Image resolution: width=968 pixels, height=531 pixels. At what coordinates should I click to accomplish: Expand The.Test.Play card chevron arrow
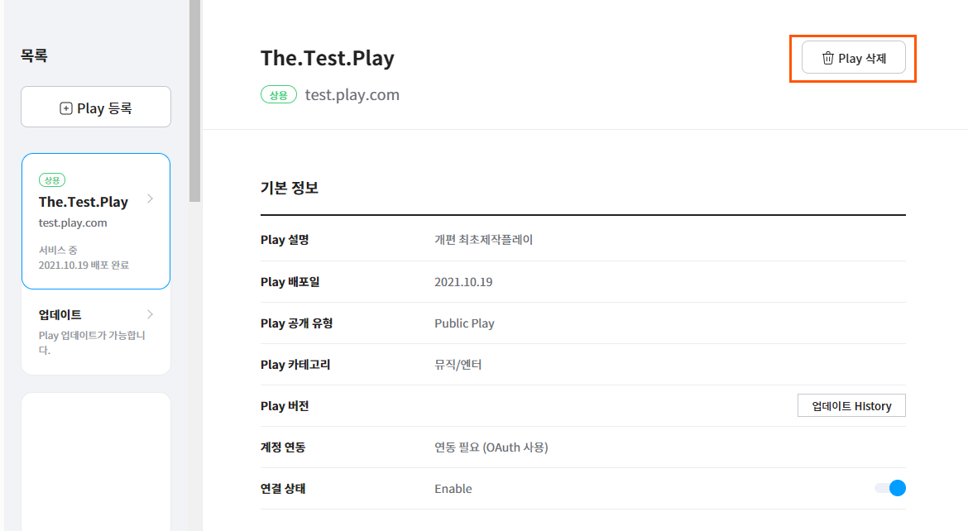click(150, 199)
